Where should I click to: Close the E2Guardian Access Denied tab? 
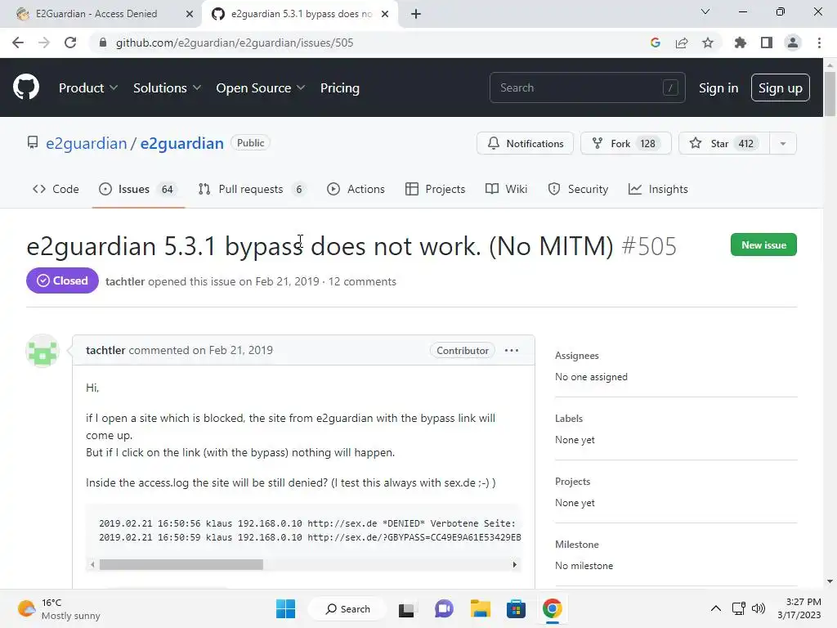coord(190,14)
